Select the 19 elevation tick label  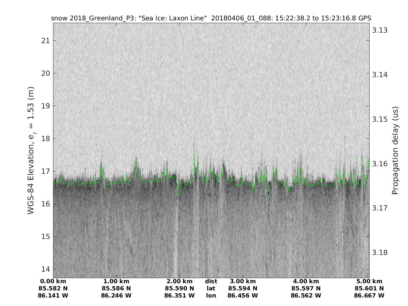point(45,106)
